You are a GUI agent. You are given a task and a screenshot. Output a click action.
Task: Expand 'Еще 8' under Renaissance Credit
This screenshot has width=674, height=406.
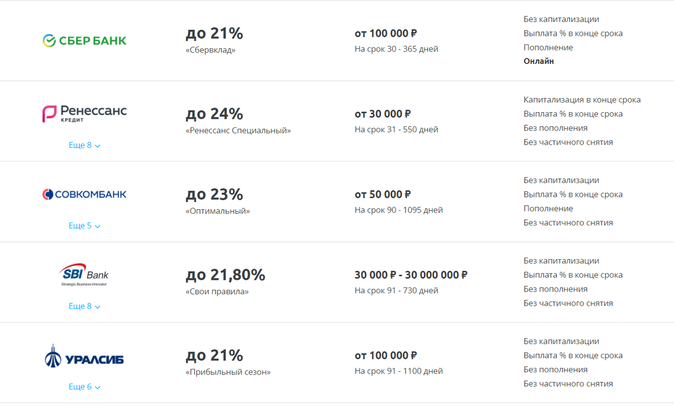click(x=85, y=145)
